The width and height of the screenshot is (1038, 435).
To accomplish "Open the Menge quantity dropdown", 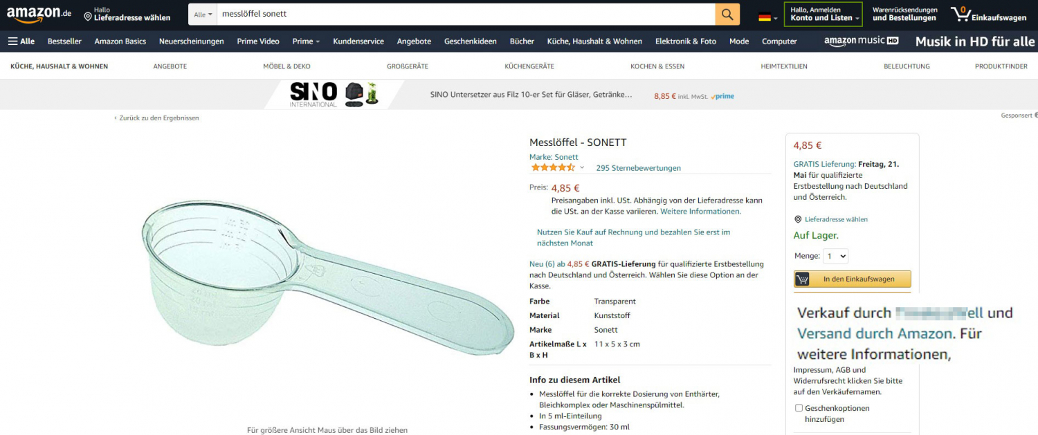I will pos(835,256).
